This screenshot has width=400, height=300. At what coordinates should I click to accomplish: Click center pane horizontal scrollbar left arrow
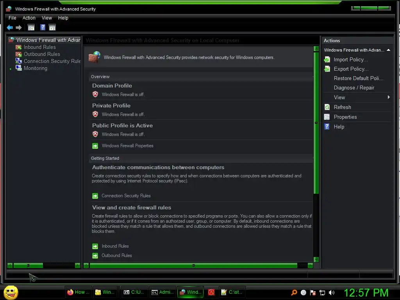[x=86, y=265]
